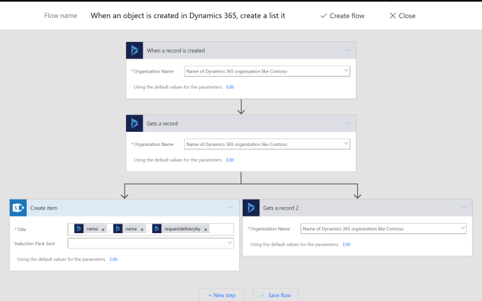Click Dynamics icon in 'requestdeliveryby' token
This screenshot has height=301, width=482.
tap(157, 229)
